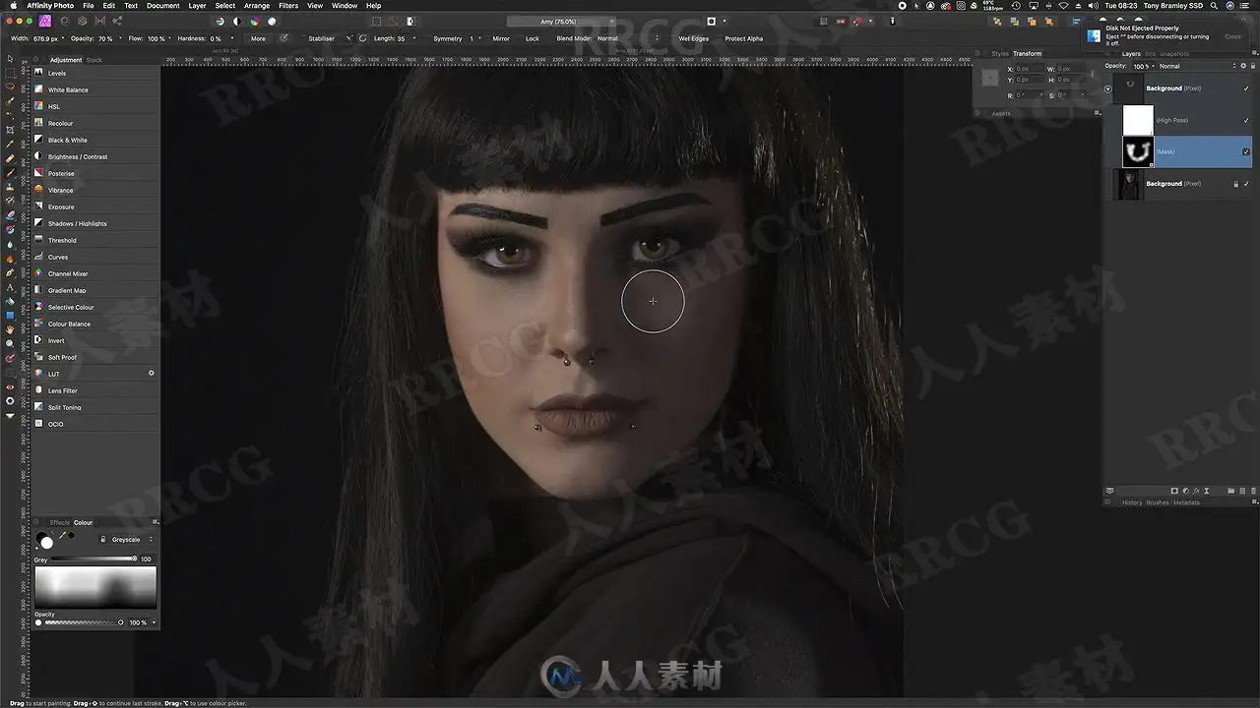Viewport: 1260px width, 708px height.
Task: Select the Paint Brush tool
Action: click(10, 172)
